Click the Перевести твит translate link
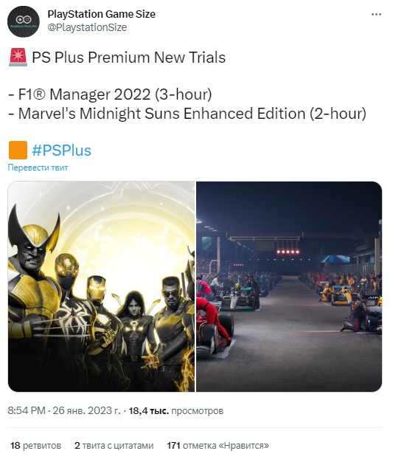 38,168
